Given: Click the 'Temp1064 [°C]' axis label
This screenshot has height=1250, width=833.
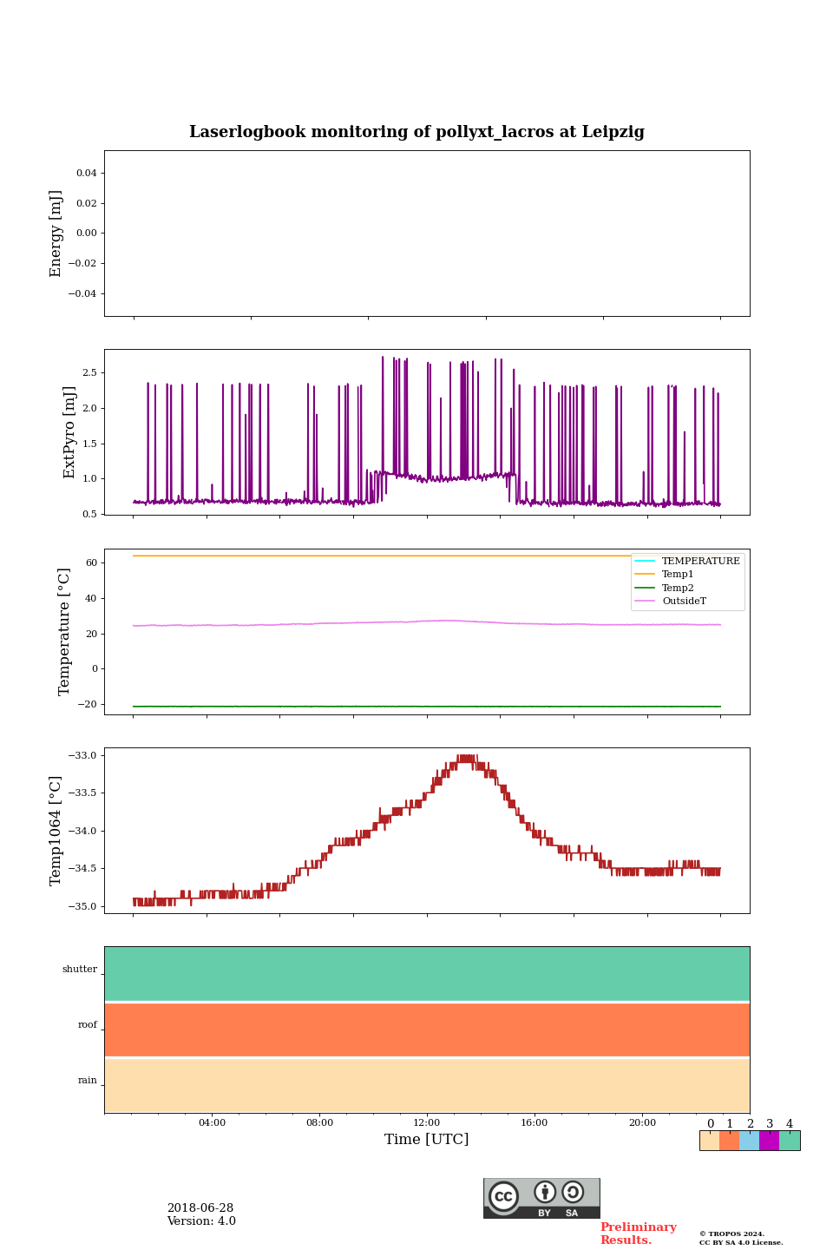Looking at the screenshot, I should pos(56,831).
